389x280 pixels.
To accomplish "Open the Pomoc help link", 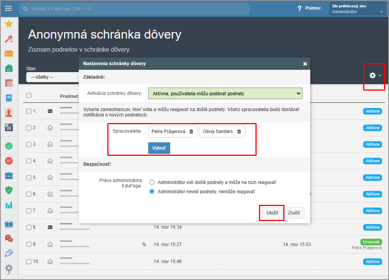I will click(313, 8).
